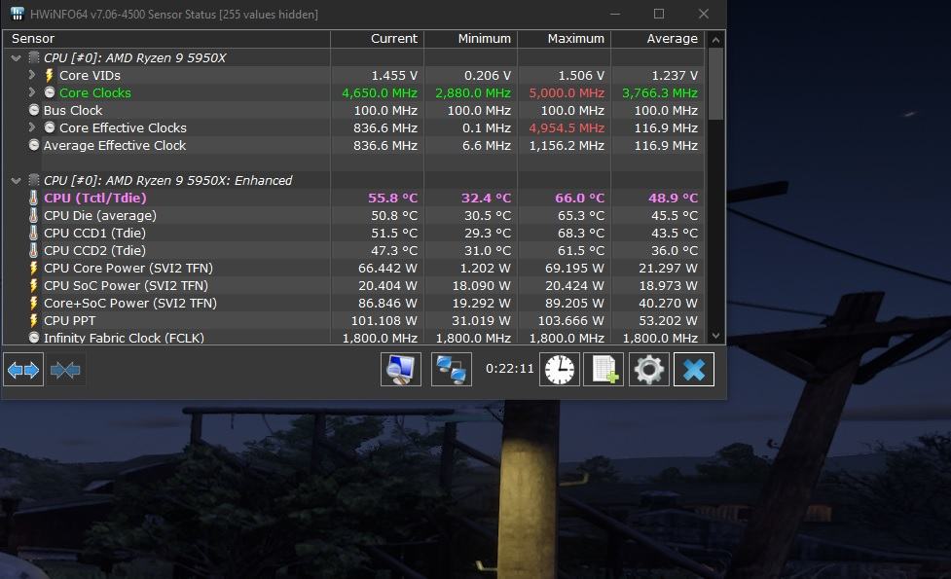The width and height of the screenshot is (951, 579).
Task: Expand the Core VIDs row
Action: (x=31, y=75)
